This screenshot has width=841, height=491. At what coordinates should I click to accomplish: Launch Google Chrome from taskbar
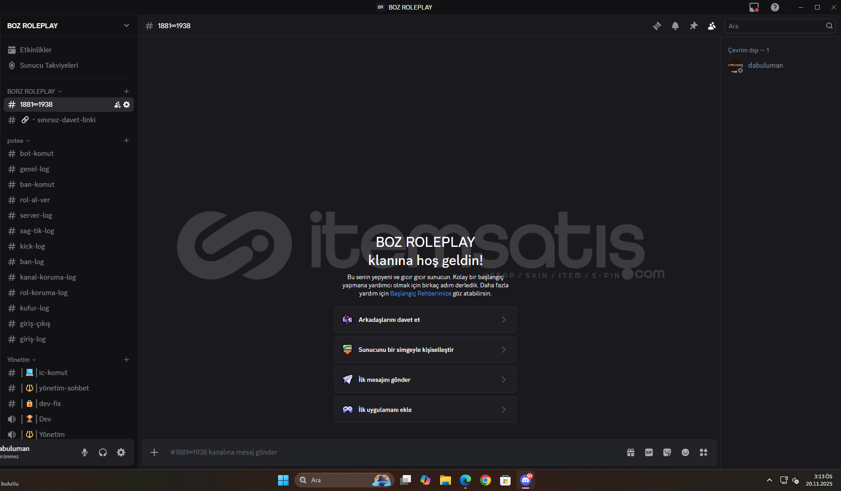[486, 480]
